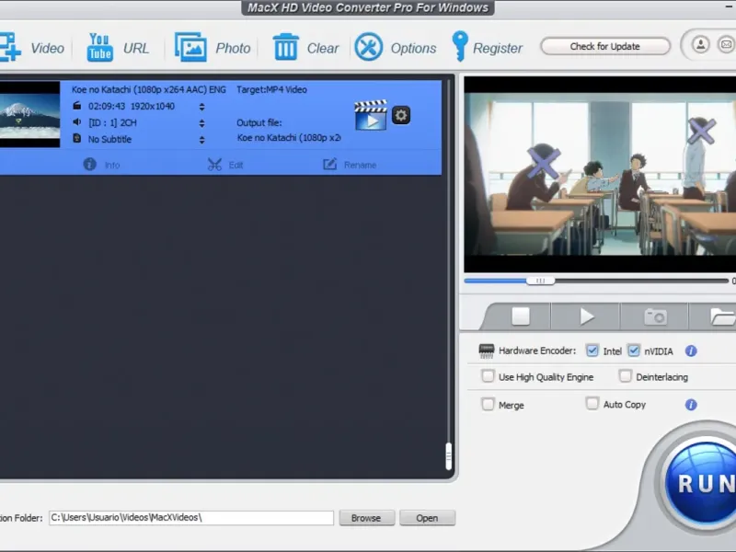Click the Rename label in file row

coord(360,165)
